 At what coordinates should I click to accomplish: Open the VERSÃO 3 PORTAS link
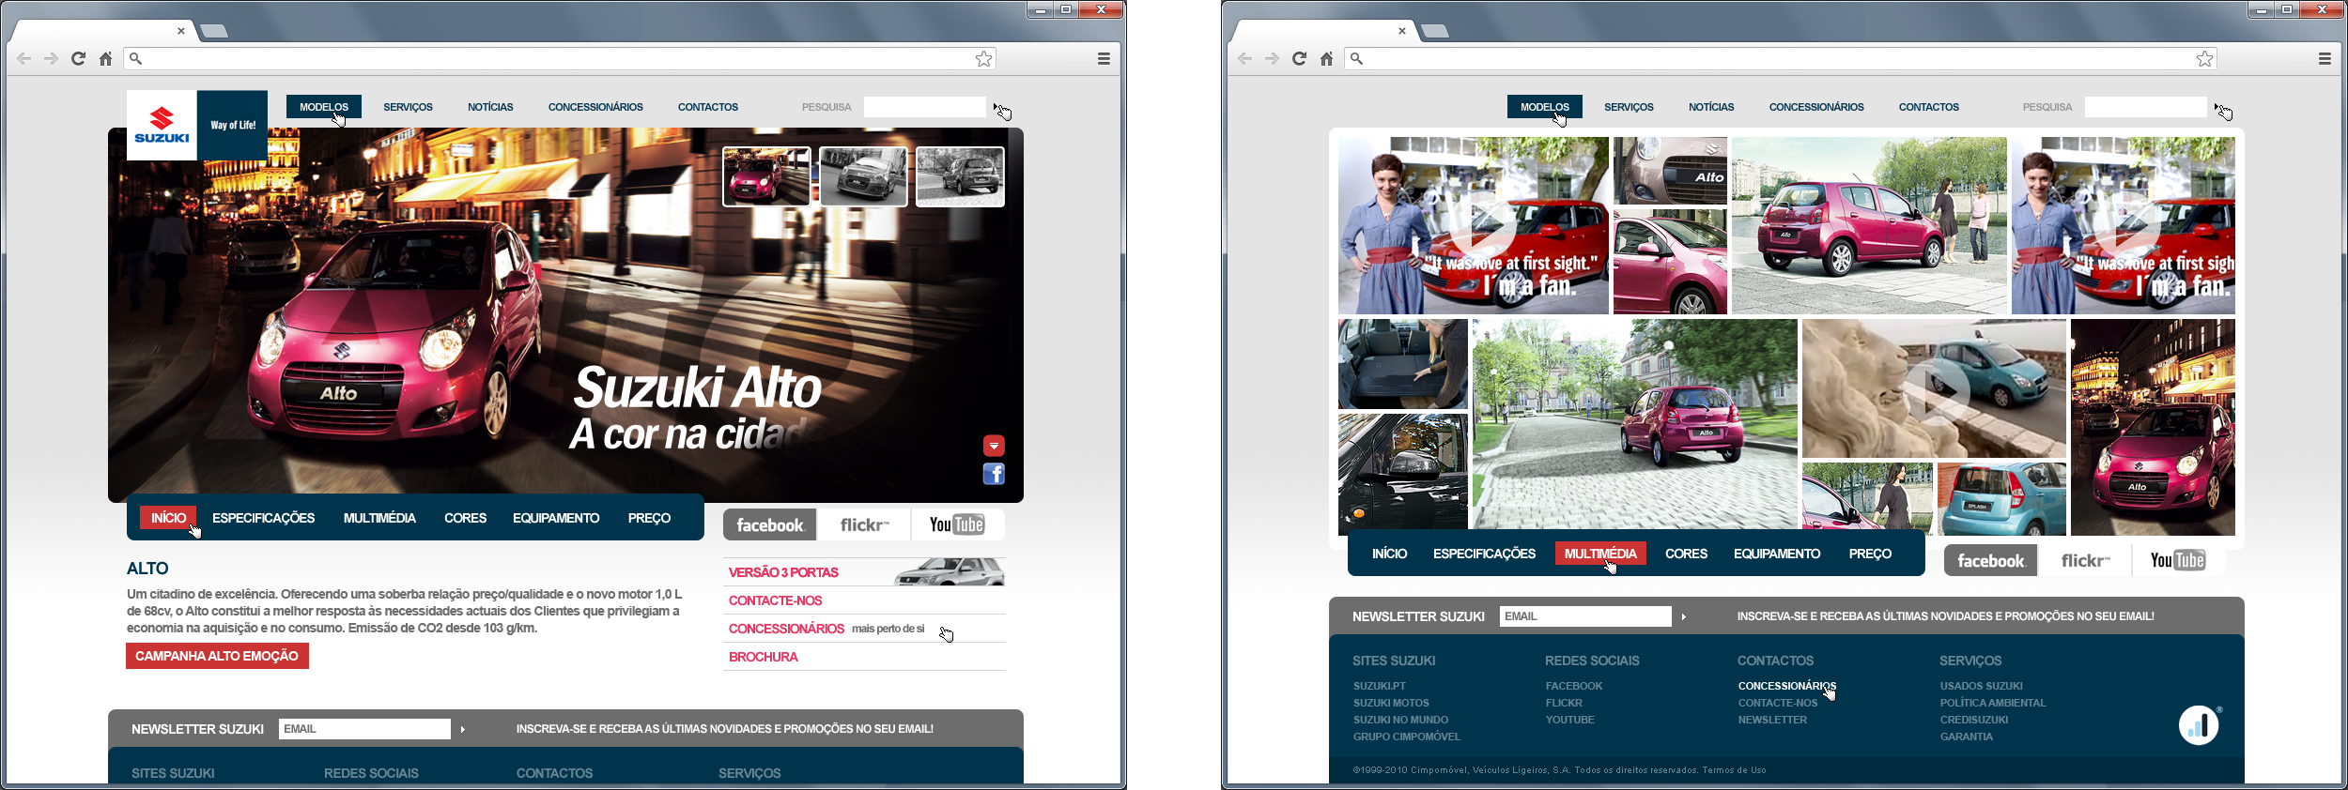coord(783,572)
